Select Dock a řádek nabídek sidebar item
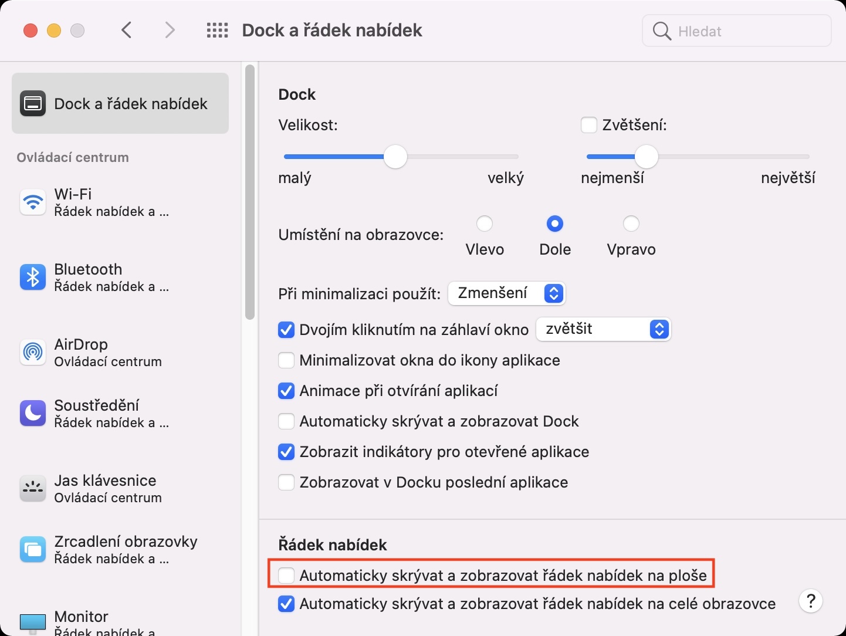The width and height of the screenshot is (846, 636). coord(120,104)
